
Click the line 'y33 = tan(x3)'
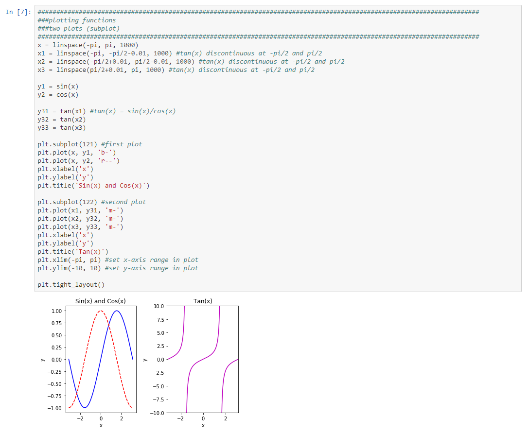[x=62, y=128]
